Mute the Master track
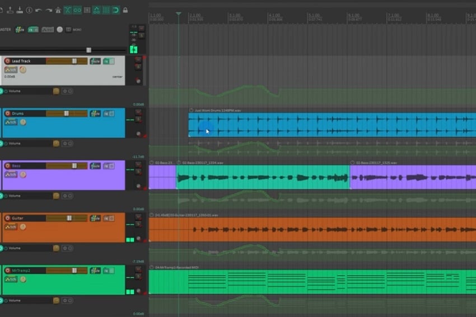Image resolution: width=476 pixels, height=317 pixels. click(x=142, y=29)
